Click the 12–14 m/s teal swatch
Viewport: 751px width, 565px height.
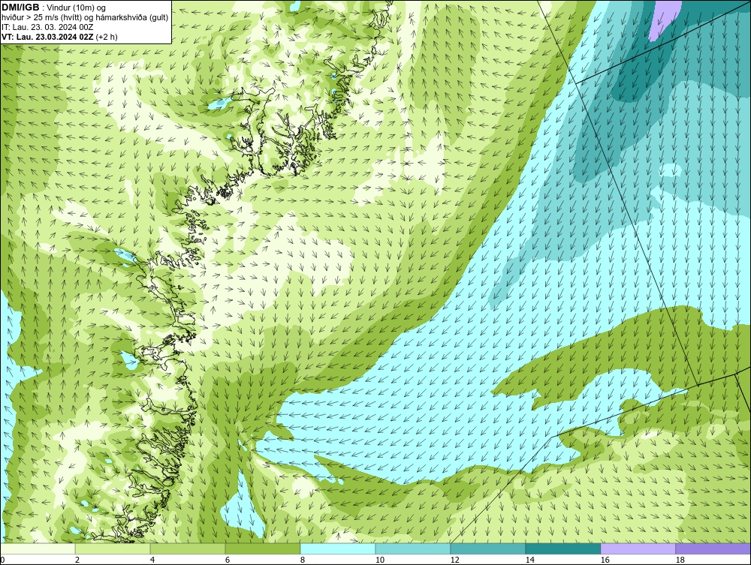pos(487,548)
